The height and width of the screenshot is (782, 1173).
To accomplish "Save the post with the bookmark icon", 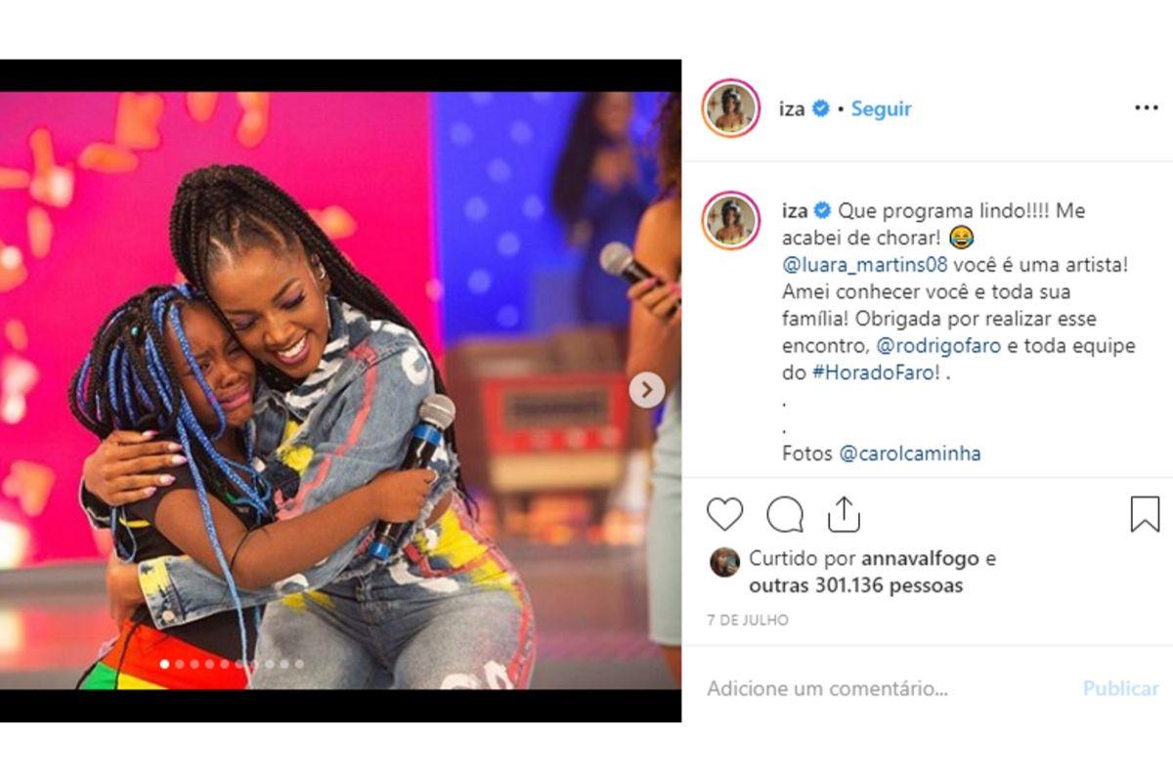I will pos(1145,514).
